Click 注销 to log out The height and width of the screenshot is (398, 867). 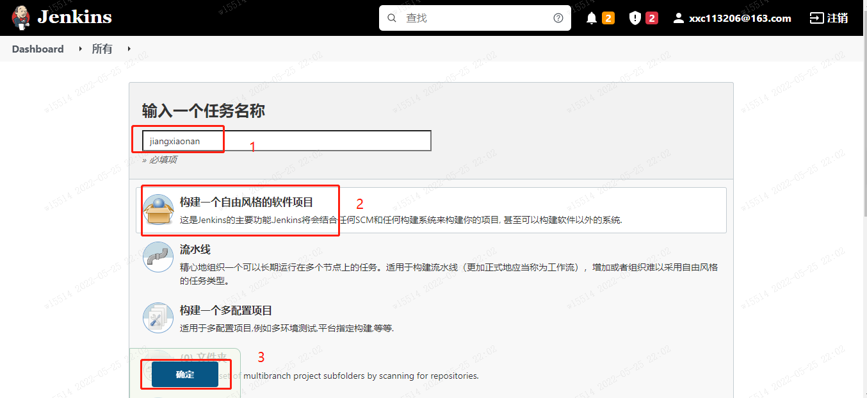829,18
